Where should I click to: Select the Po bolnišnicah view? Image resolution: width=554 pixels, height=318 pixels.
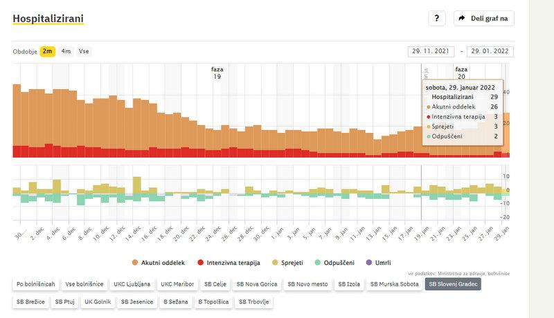coord(36,284)
